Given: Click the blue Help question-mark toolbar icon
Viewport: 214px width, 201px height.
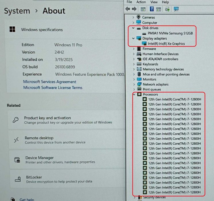Looking at the screenshot, I should click(x=152, y=9).
